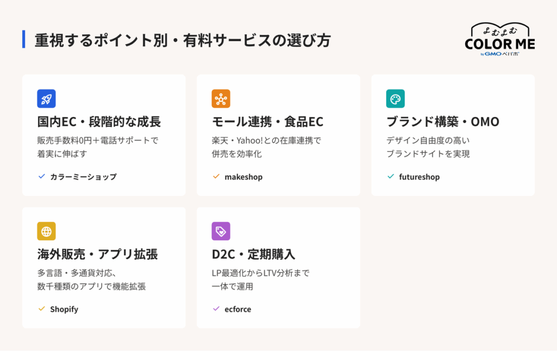Click the blue rocket icon
This screenshot has width=557, height=351.
(46, 98)
